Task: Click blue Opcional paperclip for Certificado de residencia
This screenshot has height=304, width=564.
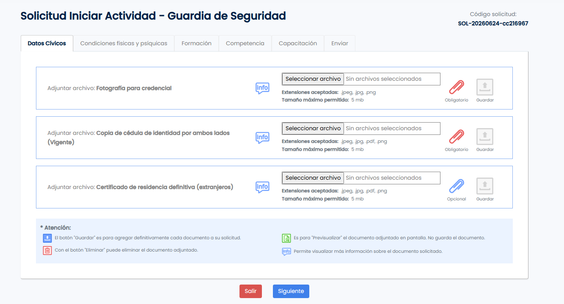Action: click(x=457, y=186)
